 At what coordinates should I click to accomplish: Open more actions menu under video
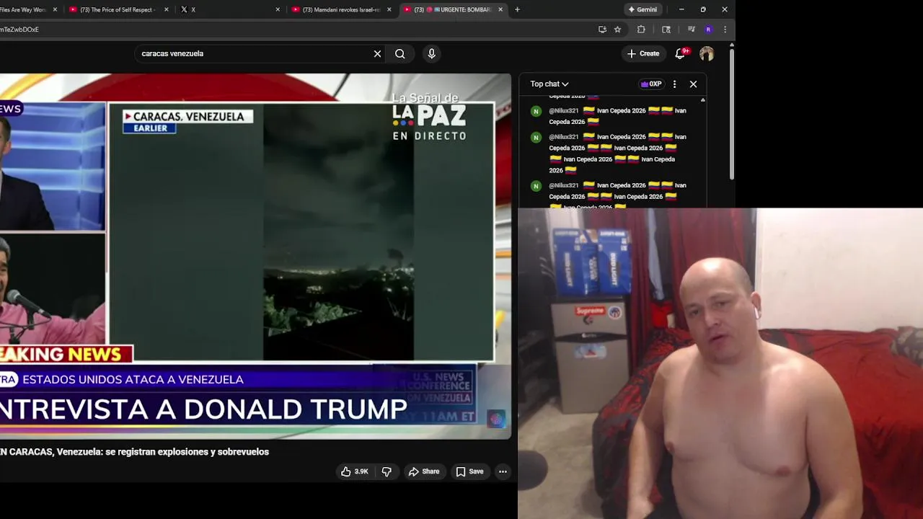[503, 471]
